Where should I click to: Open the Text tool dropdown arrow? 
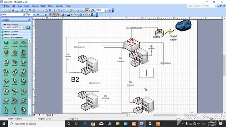tap(90, 10)
